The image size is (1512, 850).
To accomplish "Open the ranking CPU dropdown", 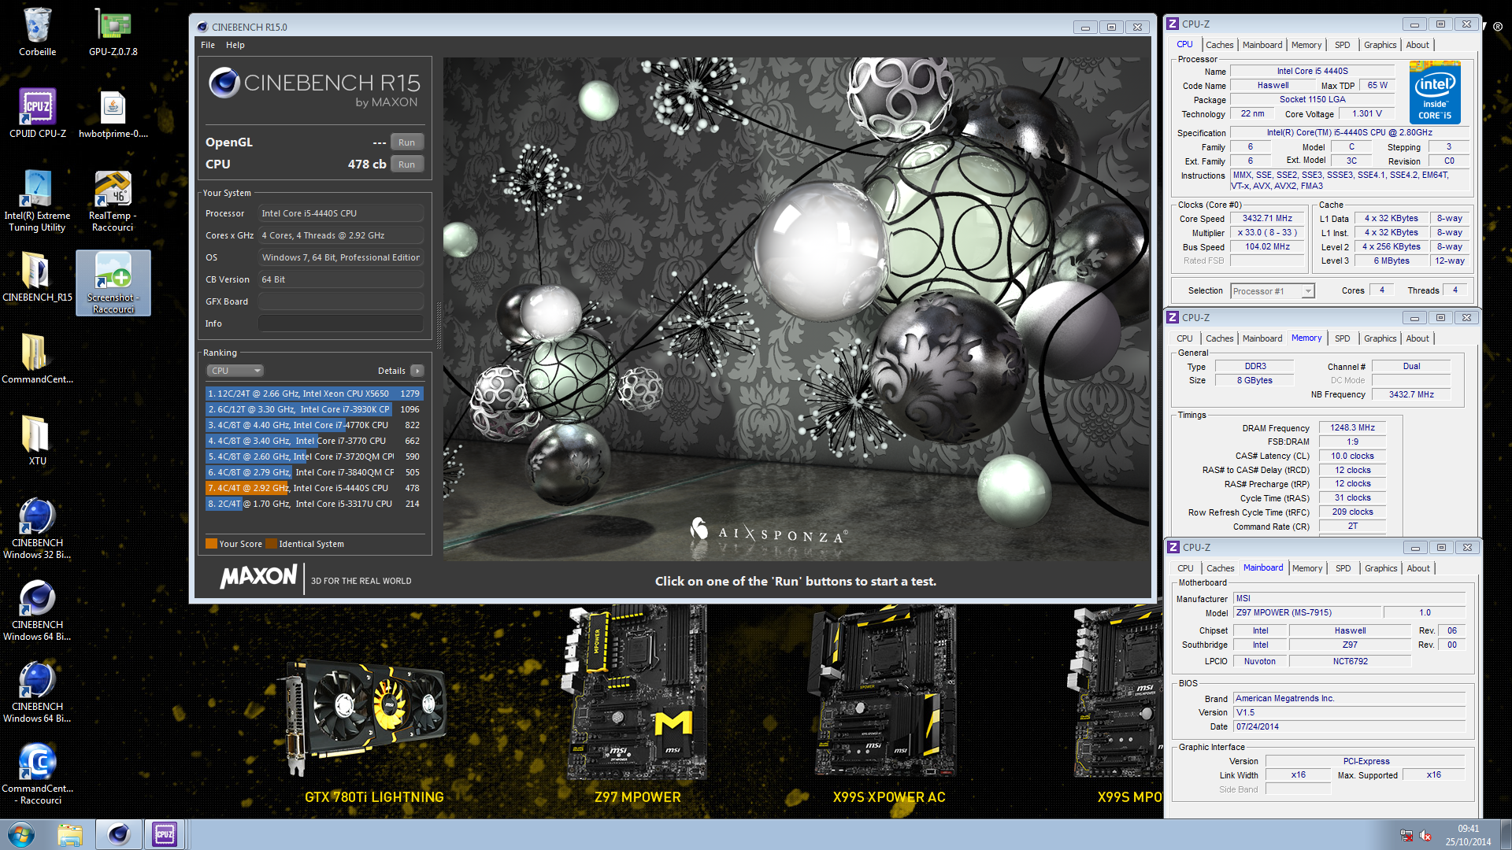I will coord(235,371).
